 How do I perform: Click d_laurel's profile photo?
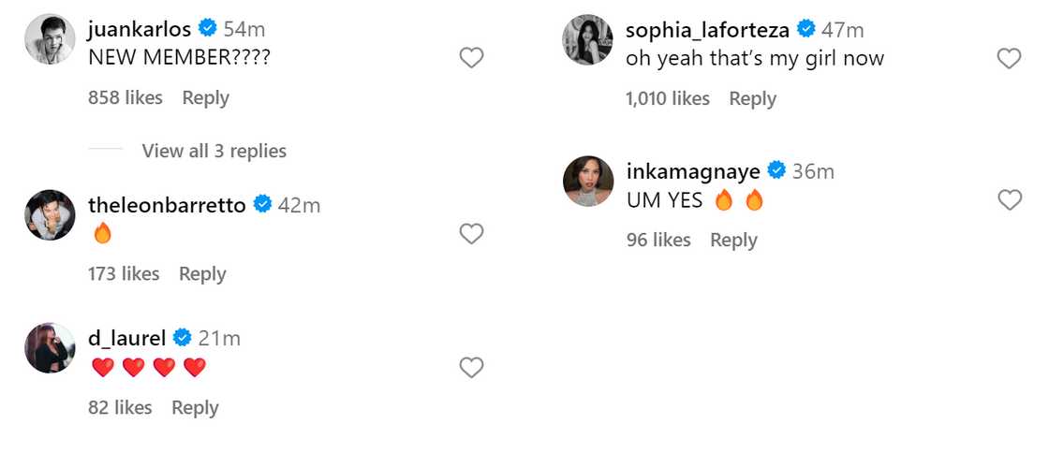(x=50, y=348)
